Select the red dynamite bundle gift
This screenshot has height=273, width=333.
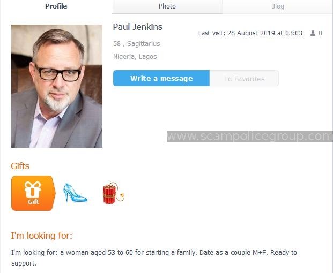pos(113,193)
